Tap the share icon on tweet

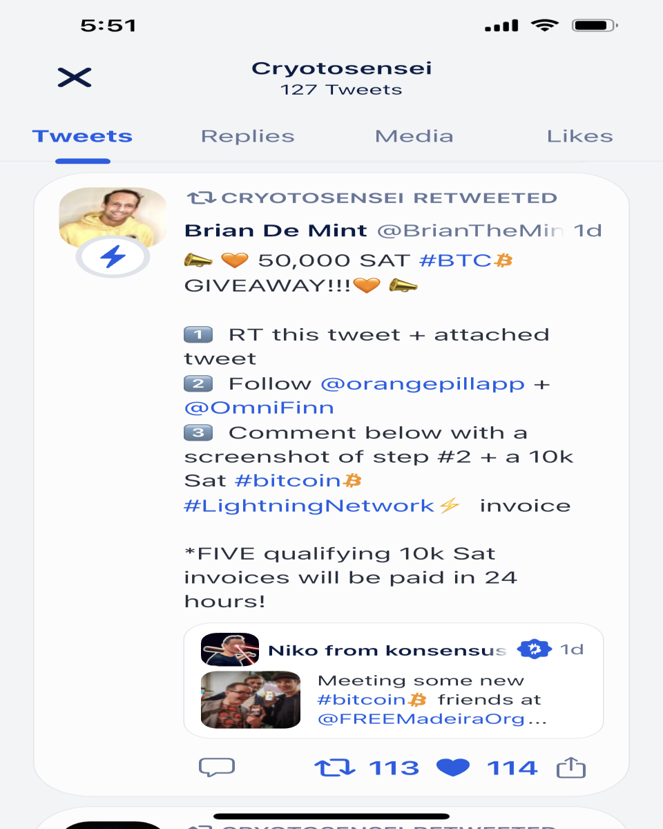pyautogui.click(x=571, y=768)
